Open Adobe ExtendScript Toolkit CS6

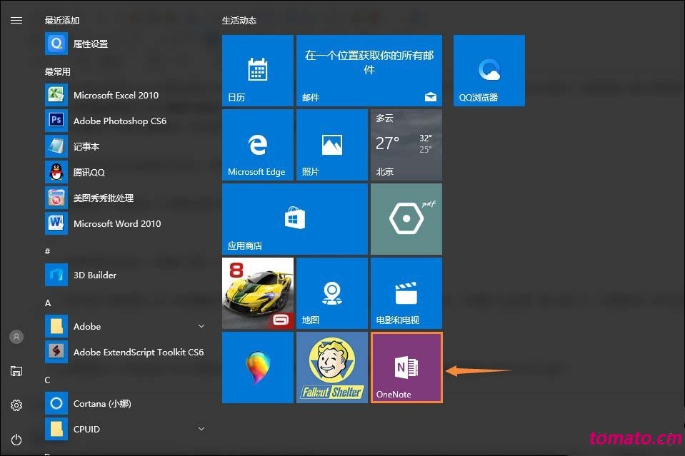pos(124,352)
